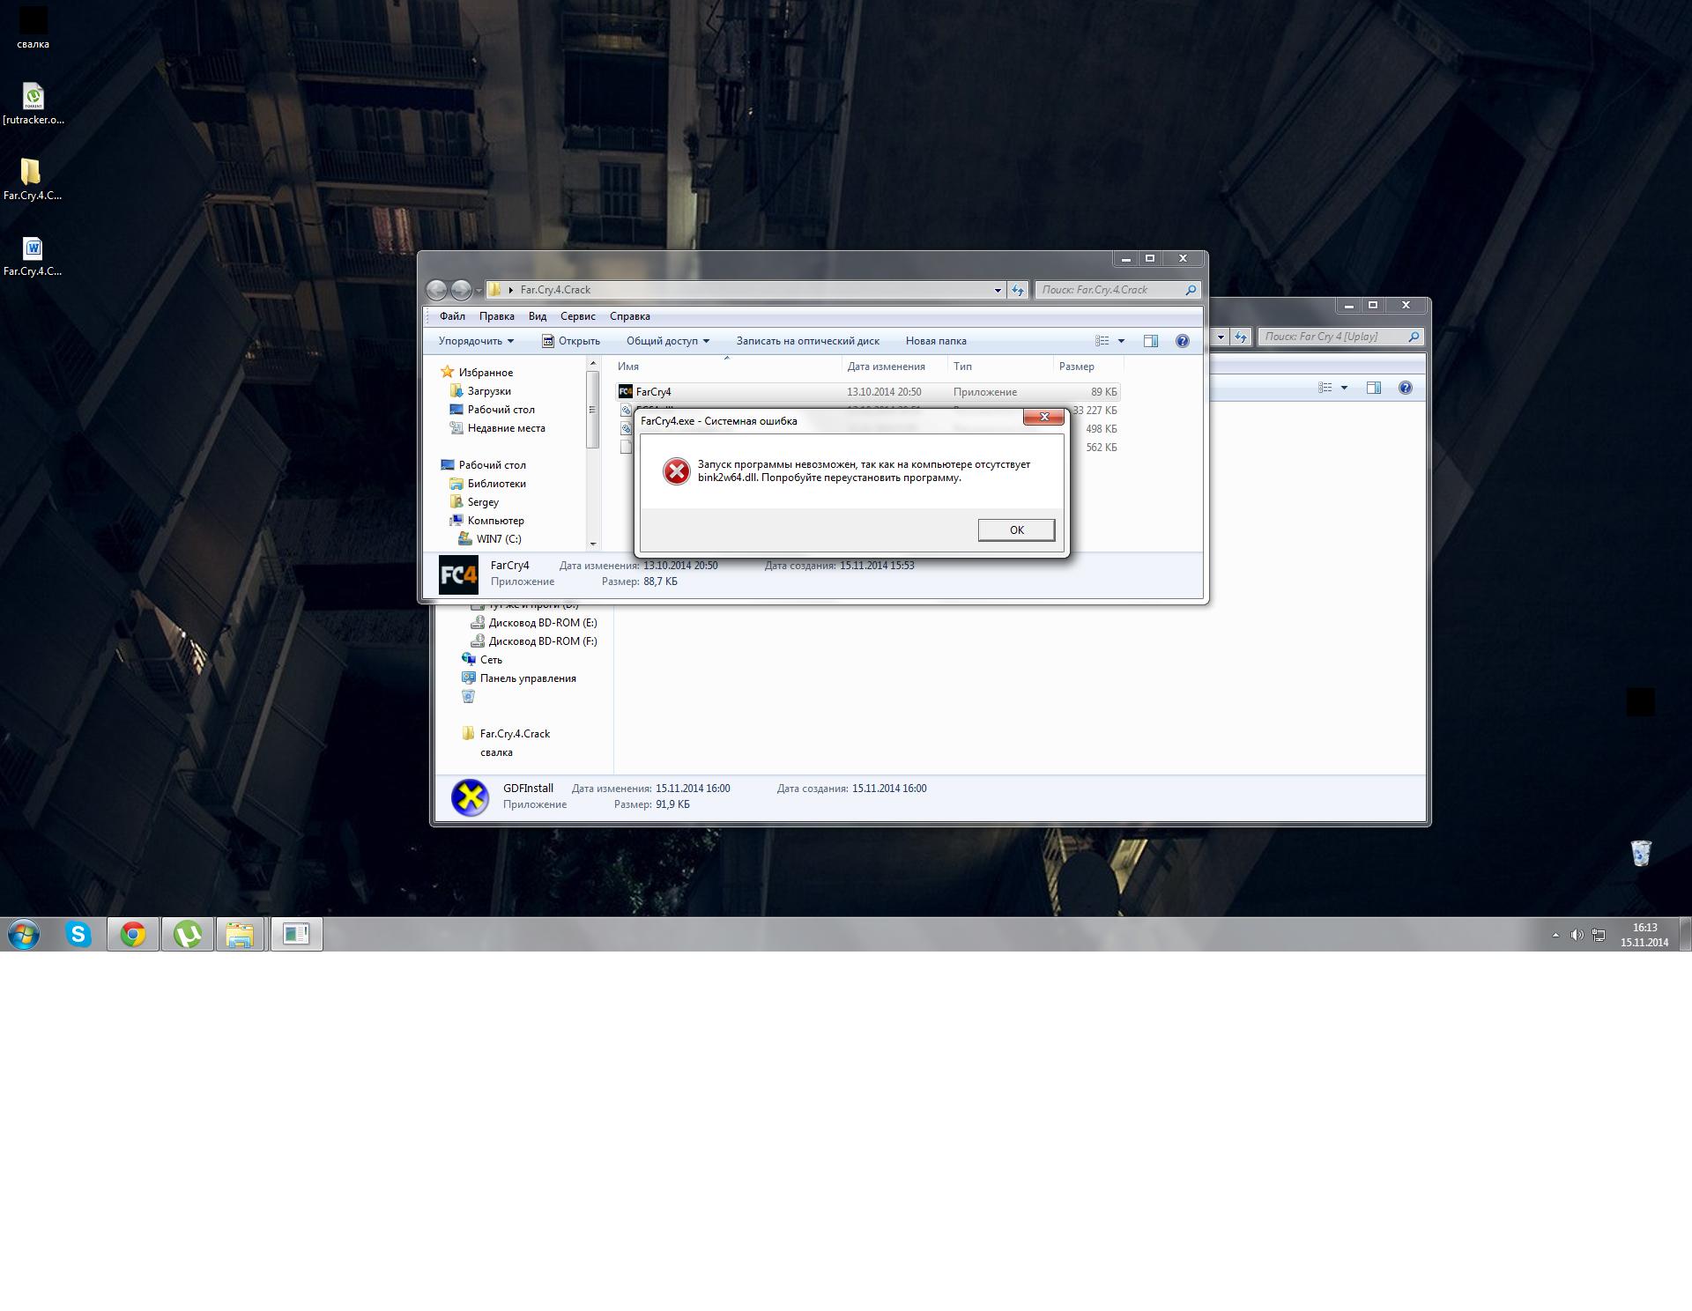
Task: Open the свалка desktop icon
Action: [x=33, y=27]
